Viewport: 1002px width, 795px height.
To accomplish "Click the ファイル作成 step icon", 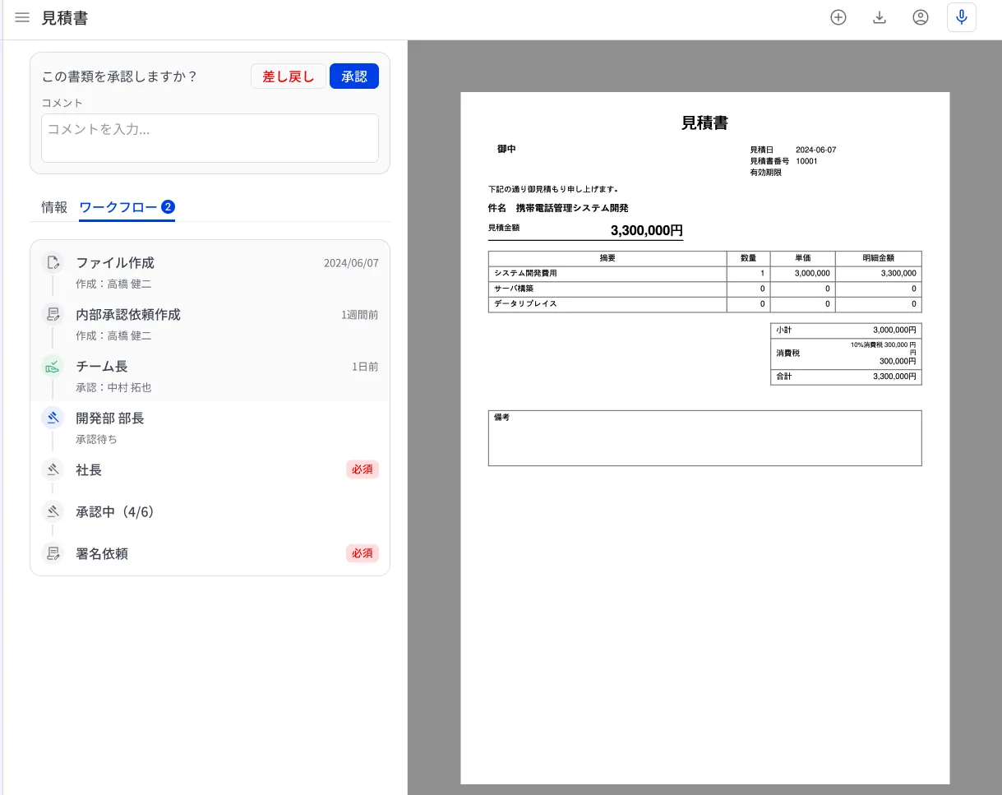I will point(53,263).
